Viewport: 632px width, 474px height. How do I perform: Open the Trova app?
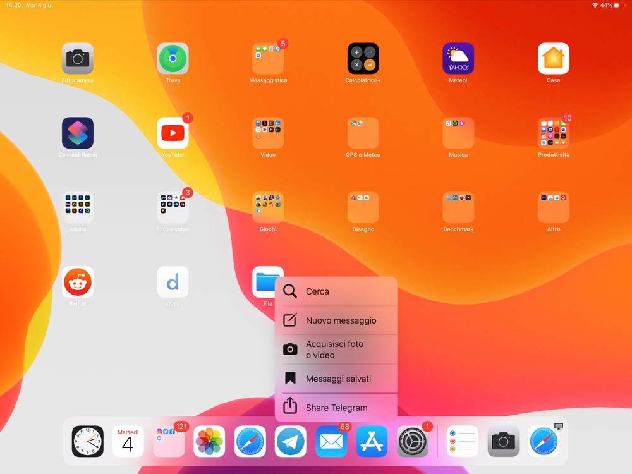click(x=173, y=58)
